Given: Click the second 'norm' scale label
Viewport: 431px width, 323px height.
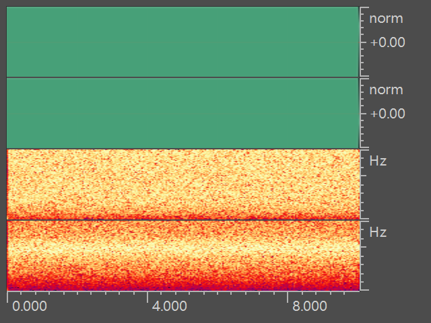Looking at the screenshot, I should [386, 90].
